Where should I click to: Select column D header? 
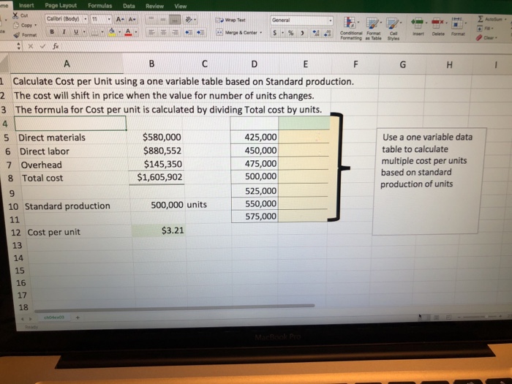point(254,64)
